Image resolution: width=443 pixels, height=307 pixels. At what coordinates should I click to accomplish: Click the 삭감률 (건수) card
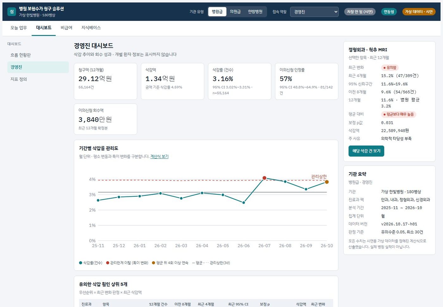(x=240, y=81)
